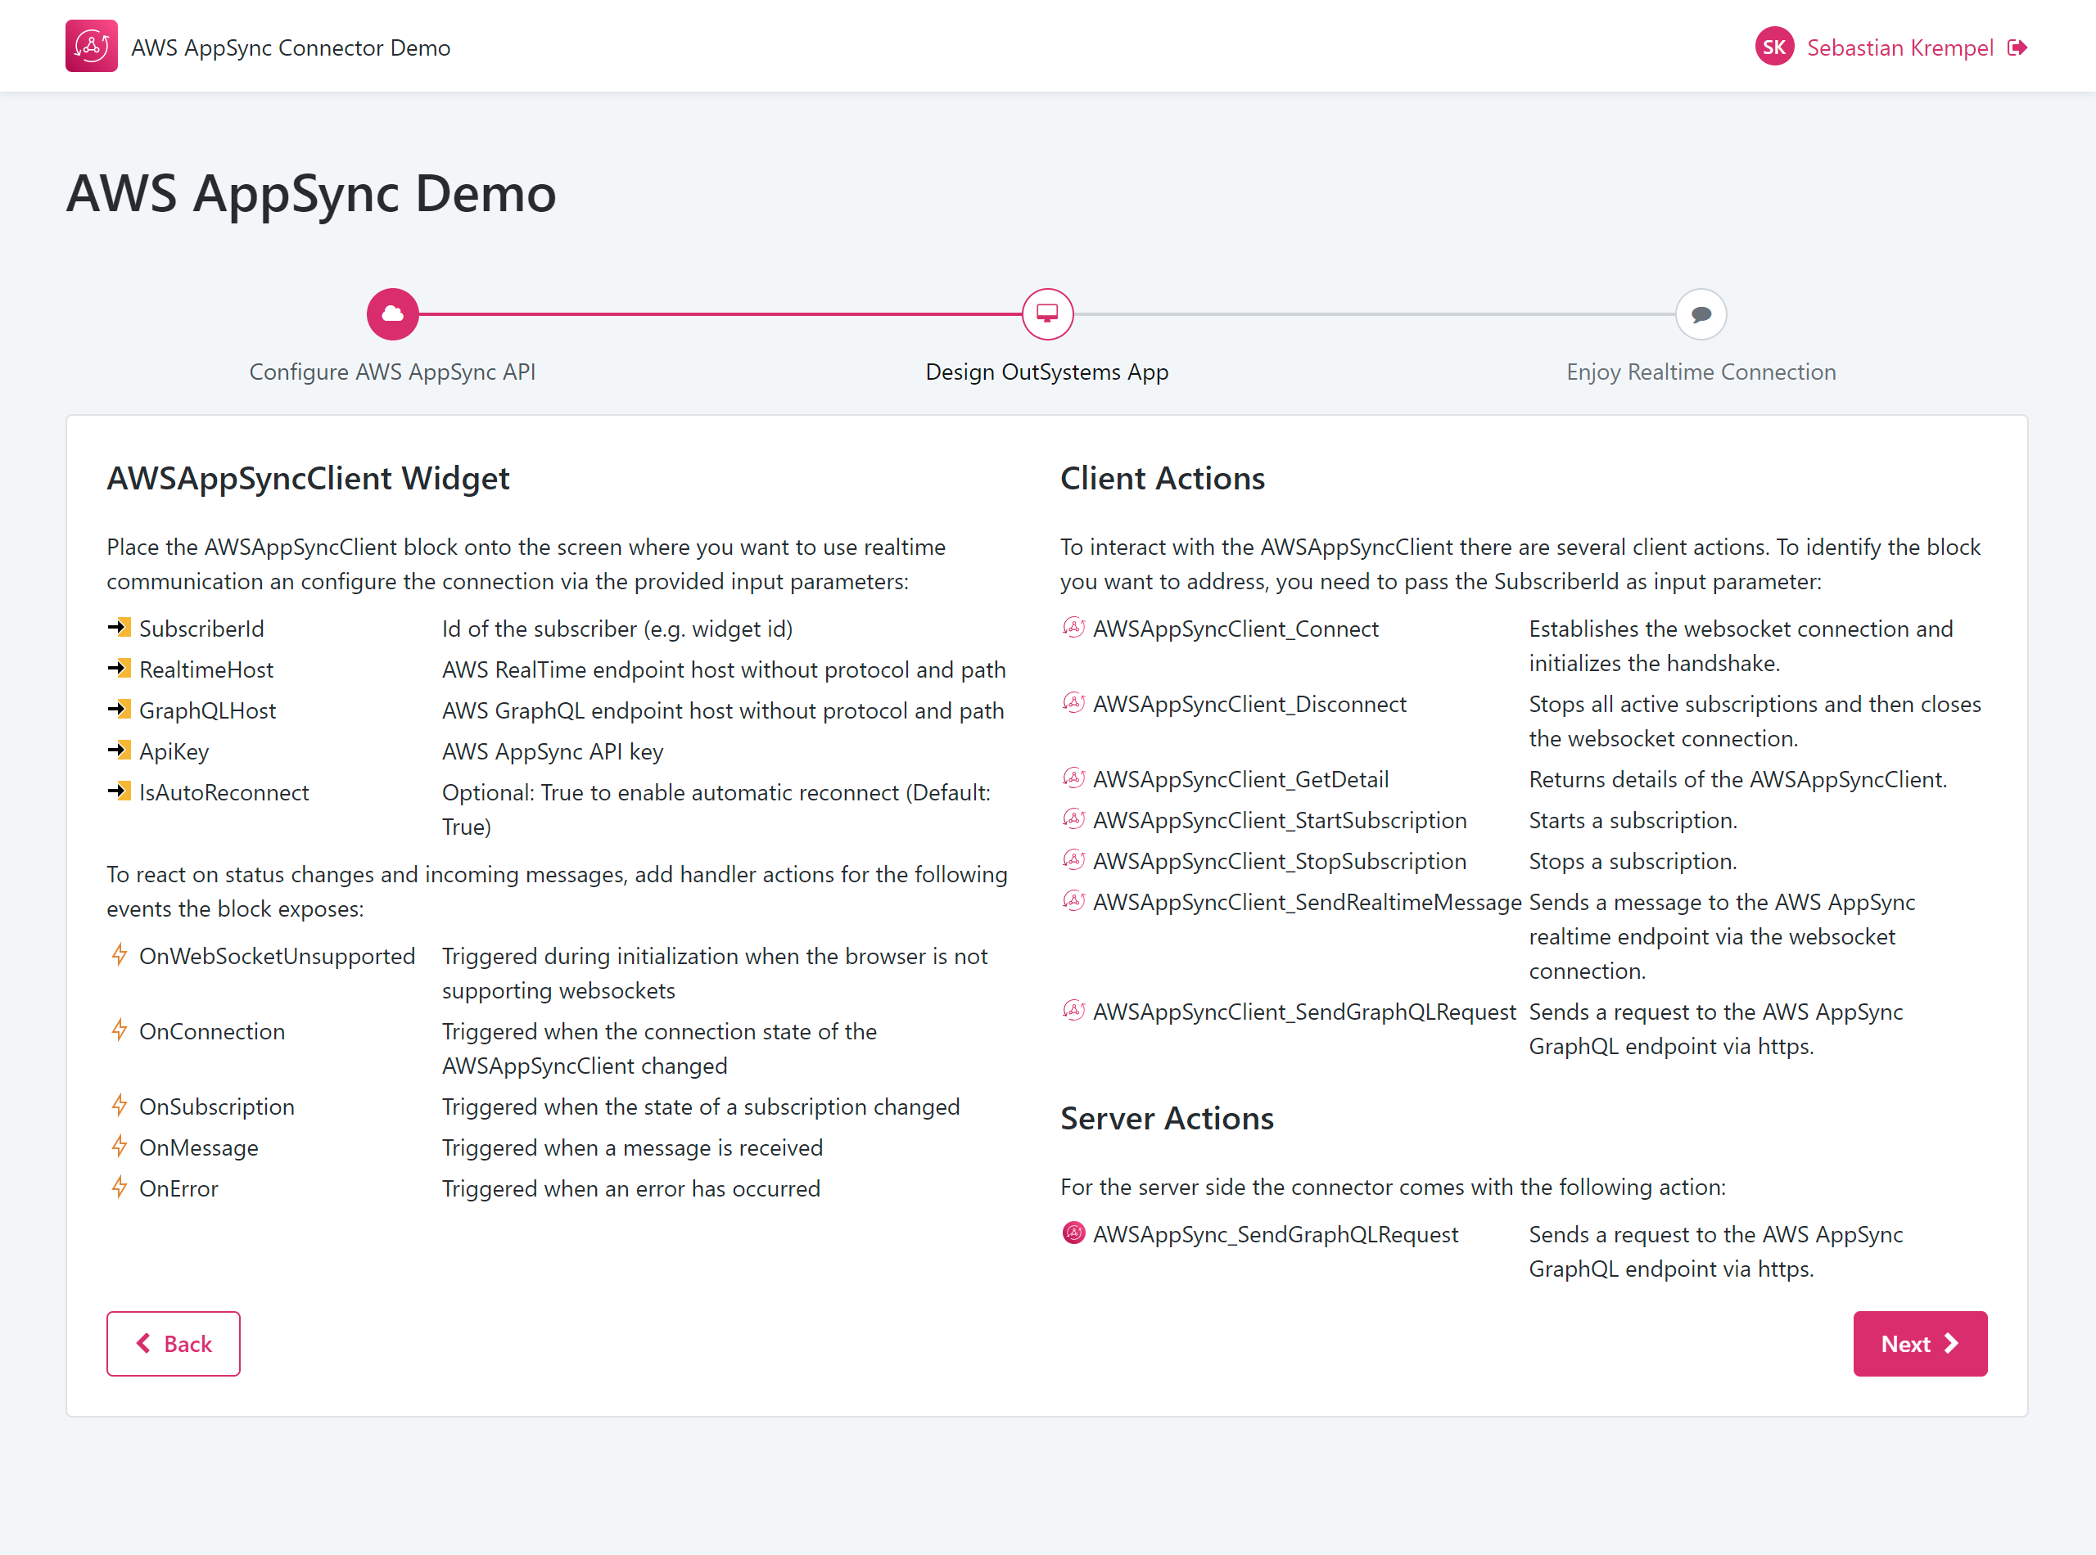This screenshot has width=2096, height=1555.
Task: Click the AppSync logo icon in header
Action: click(x=92, y=46)
